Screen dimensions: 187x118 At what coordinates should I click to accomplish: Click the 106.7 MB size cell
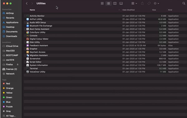point(161,65)
